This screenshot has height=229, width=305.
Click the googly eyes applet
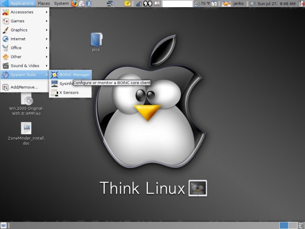pos(148,3)
